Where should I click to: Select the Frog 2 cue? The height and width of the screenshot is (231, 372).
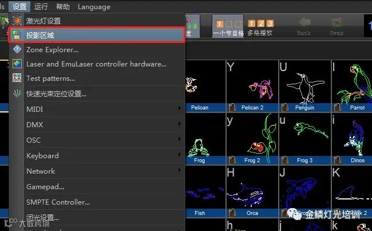(252, 139)
